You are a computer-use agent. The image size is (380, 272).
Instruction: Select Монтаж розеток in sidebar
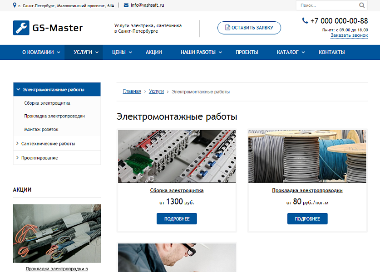tap(41, 130)
